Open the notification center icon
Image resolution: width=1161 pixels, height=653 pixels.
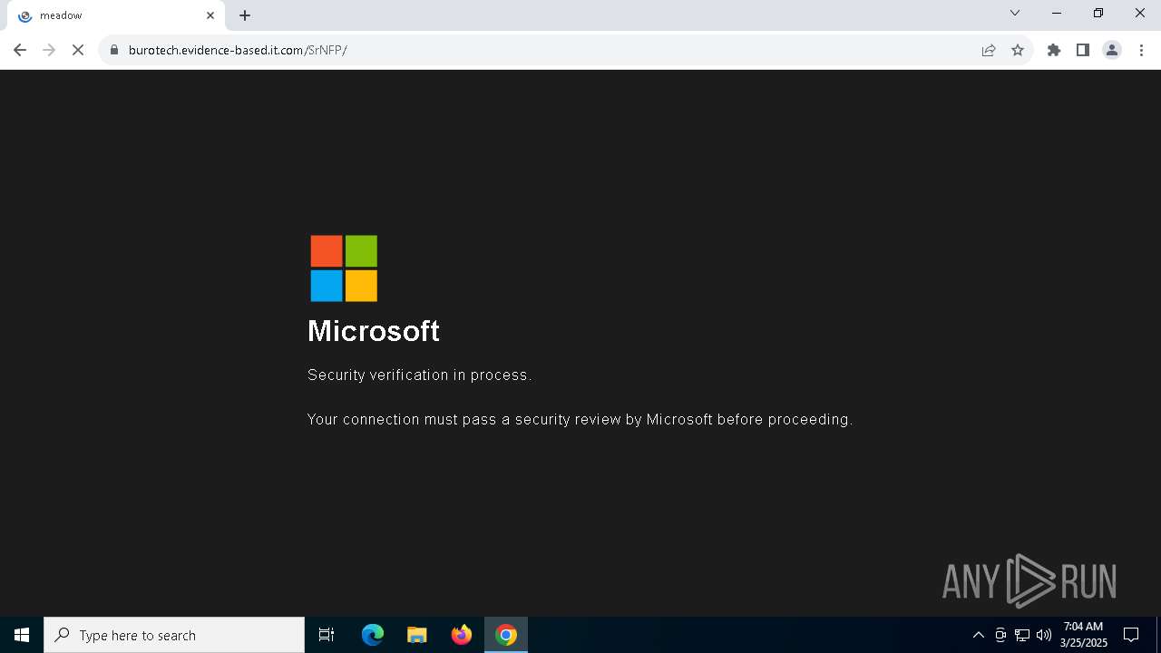coord(1131,635)
